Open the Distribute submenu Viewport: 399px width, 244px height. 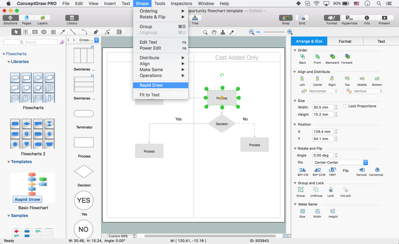[x=161, y=58]
